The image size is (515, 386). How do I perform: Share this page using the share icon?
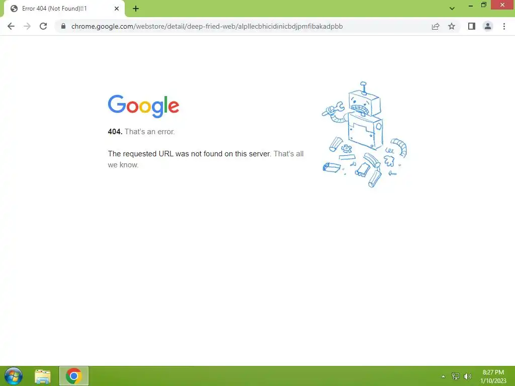[436, 26]
